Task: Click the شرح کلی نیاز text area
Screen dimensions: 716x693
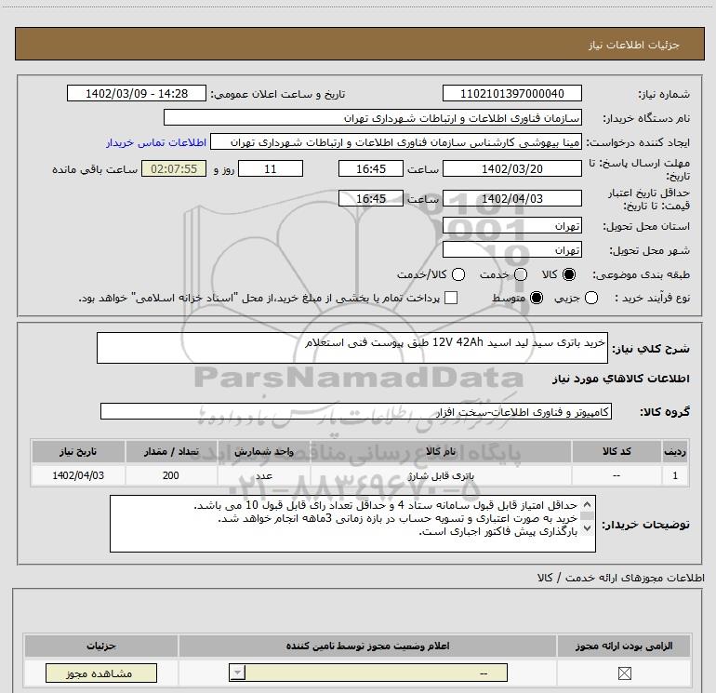Action: coord(352,348)
